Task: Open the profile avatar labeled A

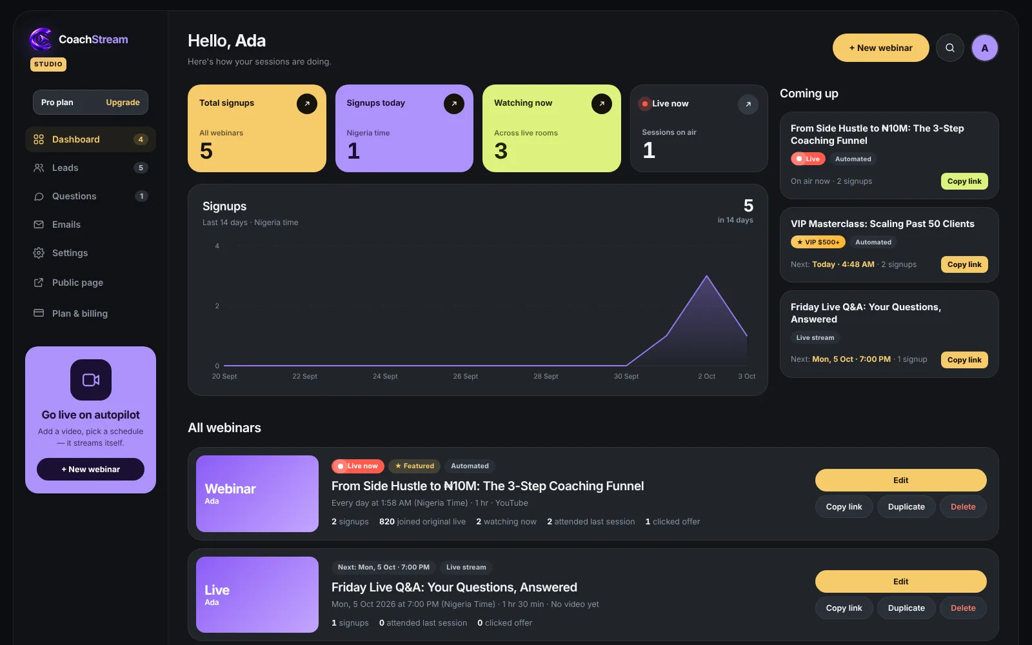Action: [985, 48]
